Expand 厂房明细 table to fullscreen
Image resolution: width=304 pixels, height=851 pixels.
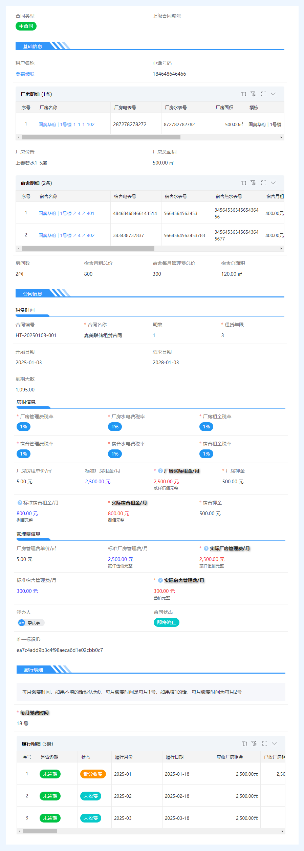click(264, 94)
